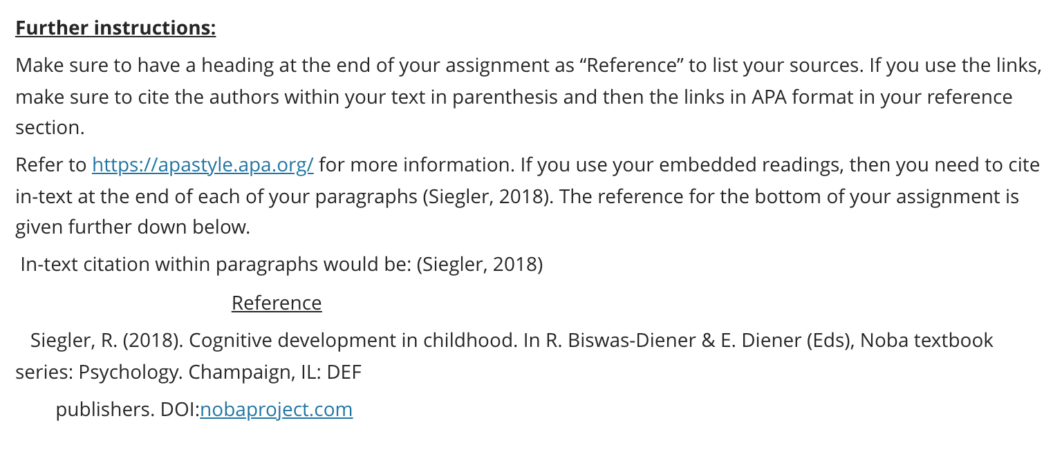Click the "Further instructions:" heading
1044x452 pixels.
(x=115, y=28)
